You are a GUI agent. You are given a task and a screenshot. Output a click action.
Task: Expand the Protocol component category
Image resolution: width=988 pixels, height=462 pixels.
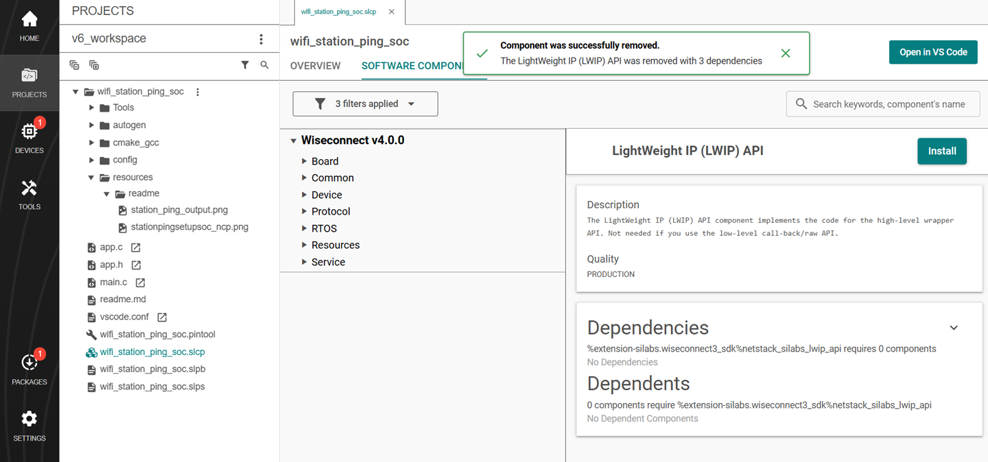[304, 211]
